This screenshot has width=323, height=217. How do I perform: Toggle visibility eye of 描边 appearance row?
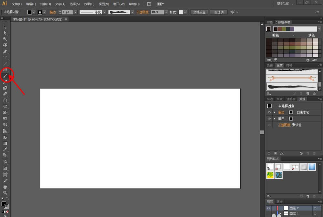point(269,112)
